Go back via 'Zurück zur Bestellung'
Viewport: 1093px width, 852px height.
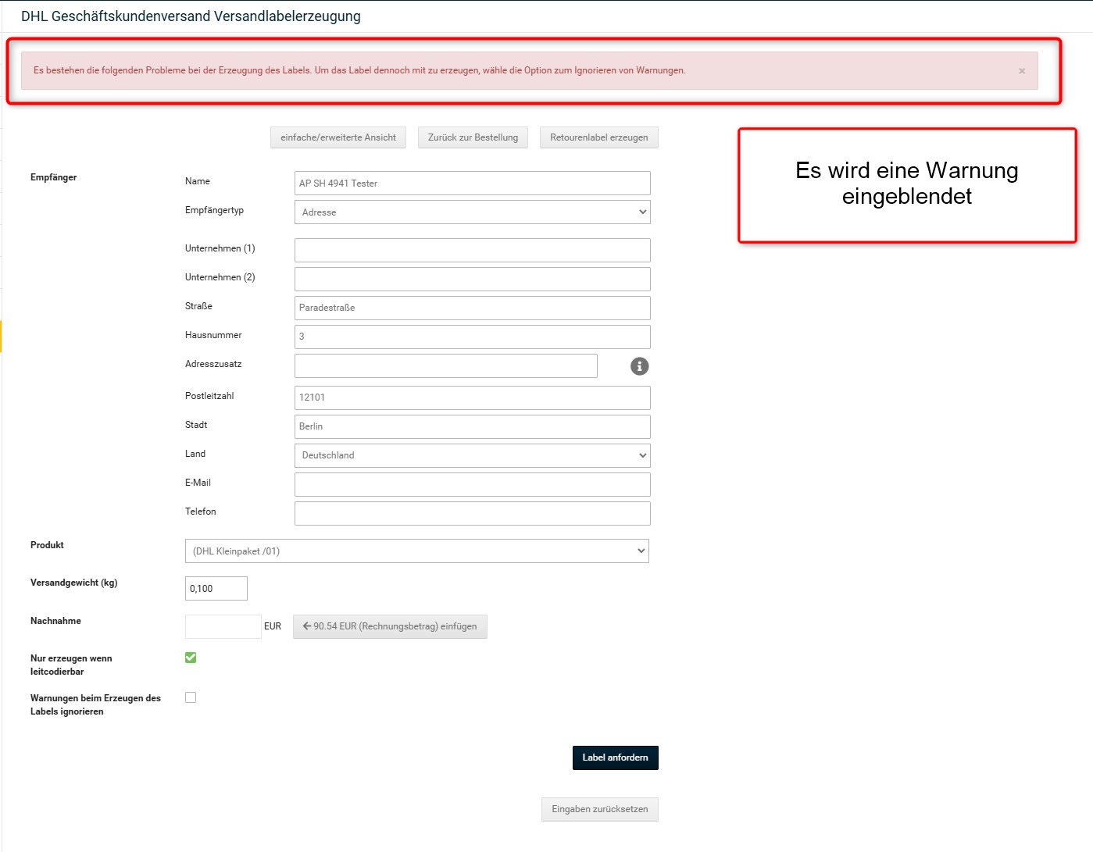point(473,137)
